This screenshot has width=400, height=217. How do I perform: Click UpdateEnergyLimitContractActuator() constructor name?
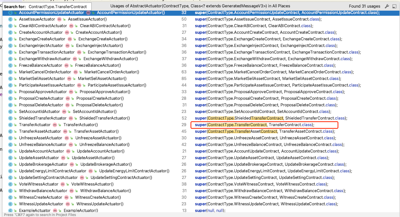tap(134, 171)
